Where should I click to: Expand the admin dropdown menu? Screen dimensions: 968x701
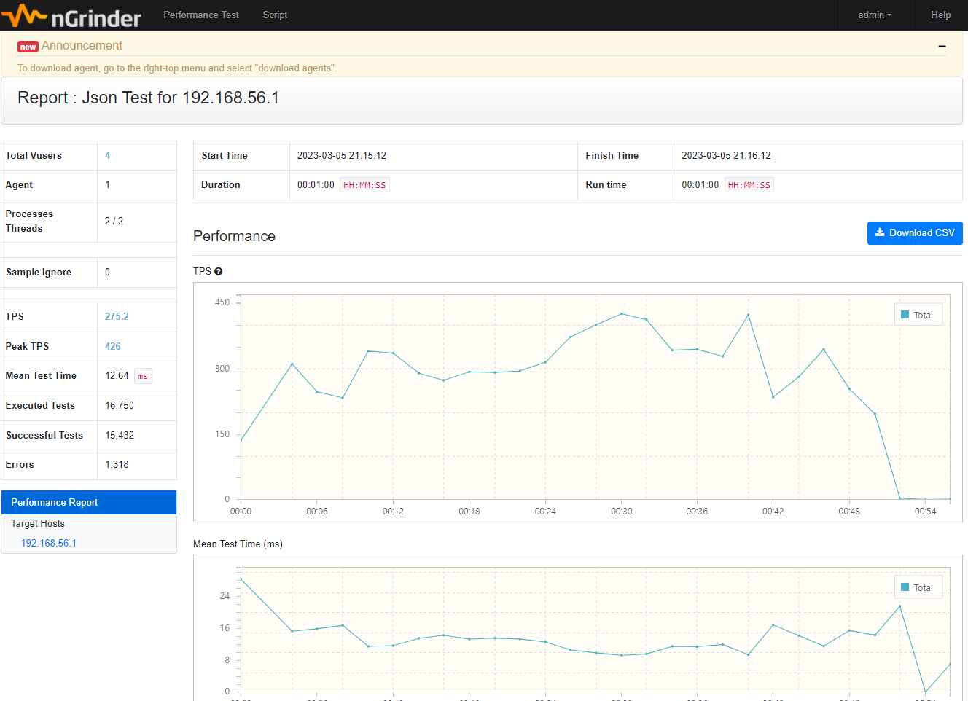tap(875, 15)
